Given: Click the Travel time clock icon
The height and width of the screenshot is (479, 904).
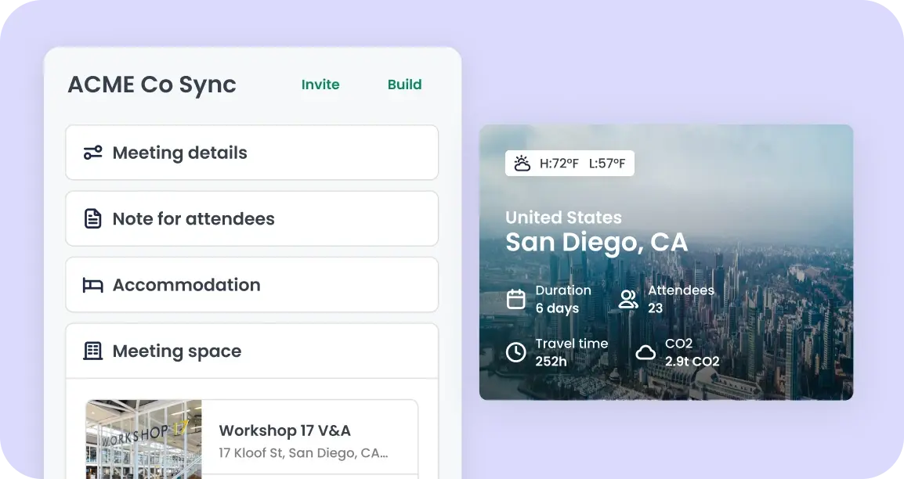Looking at the screenshot, I should (516, 352).
